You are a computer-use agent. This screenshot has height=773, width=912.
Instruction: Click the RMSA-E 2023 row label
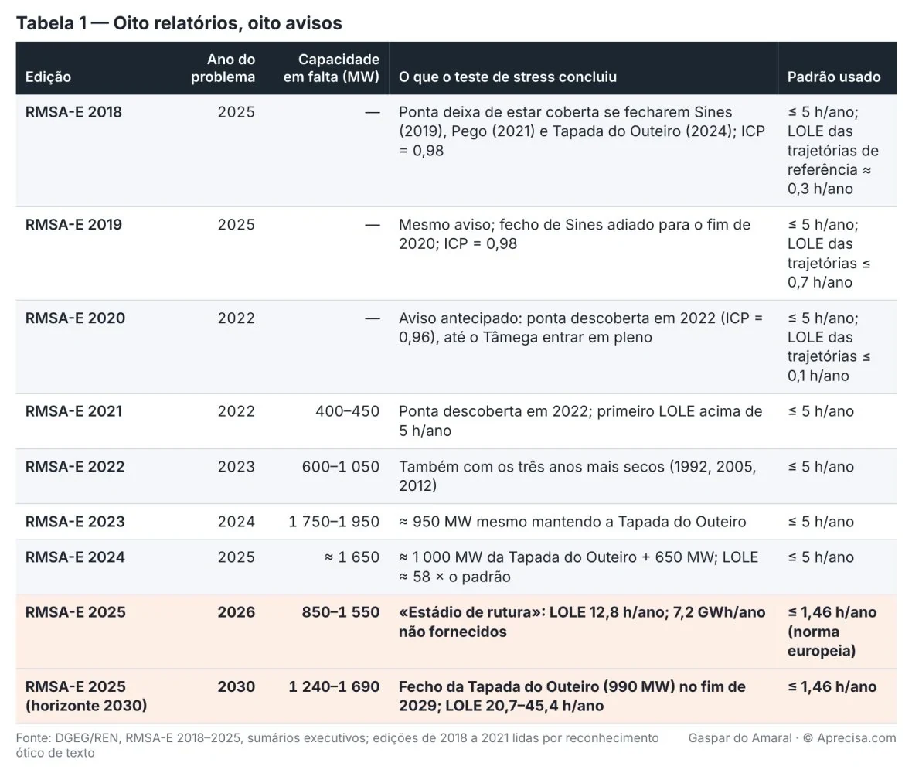click(75, 522)
